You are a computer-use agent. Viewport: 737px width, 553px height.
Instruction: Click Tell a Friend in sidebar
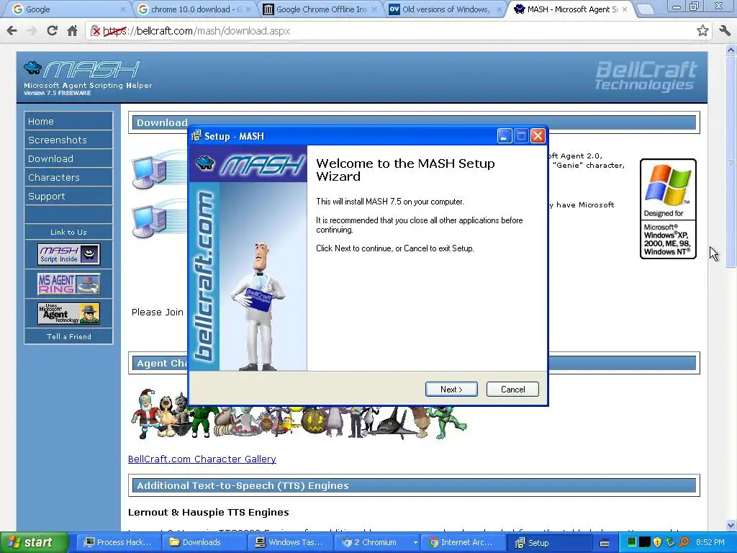click(x=68, y=337)
